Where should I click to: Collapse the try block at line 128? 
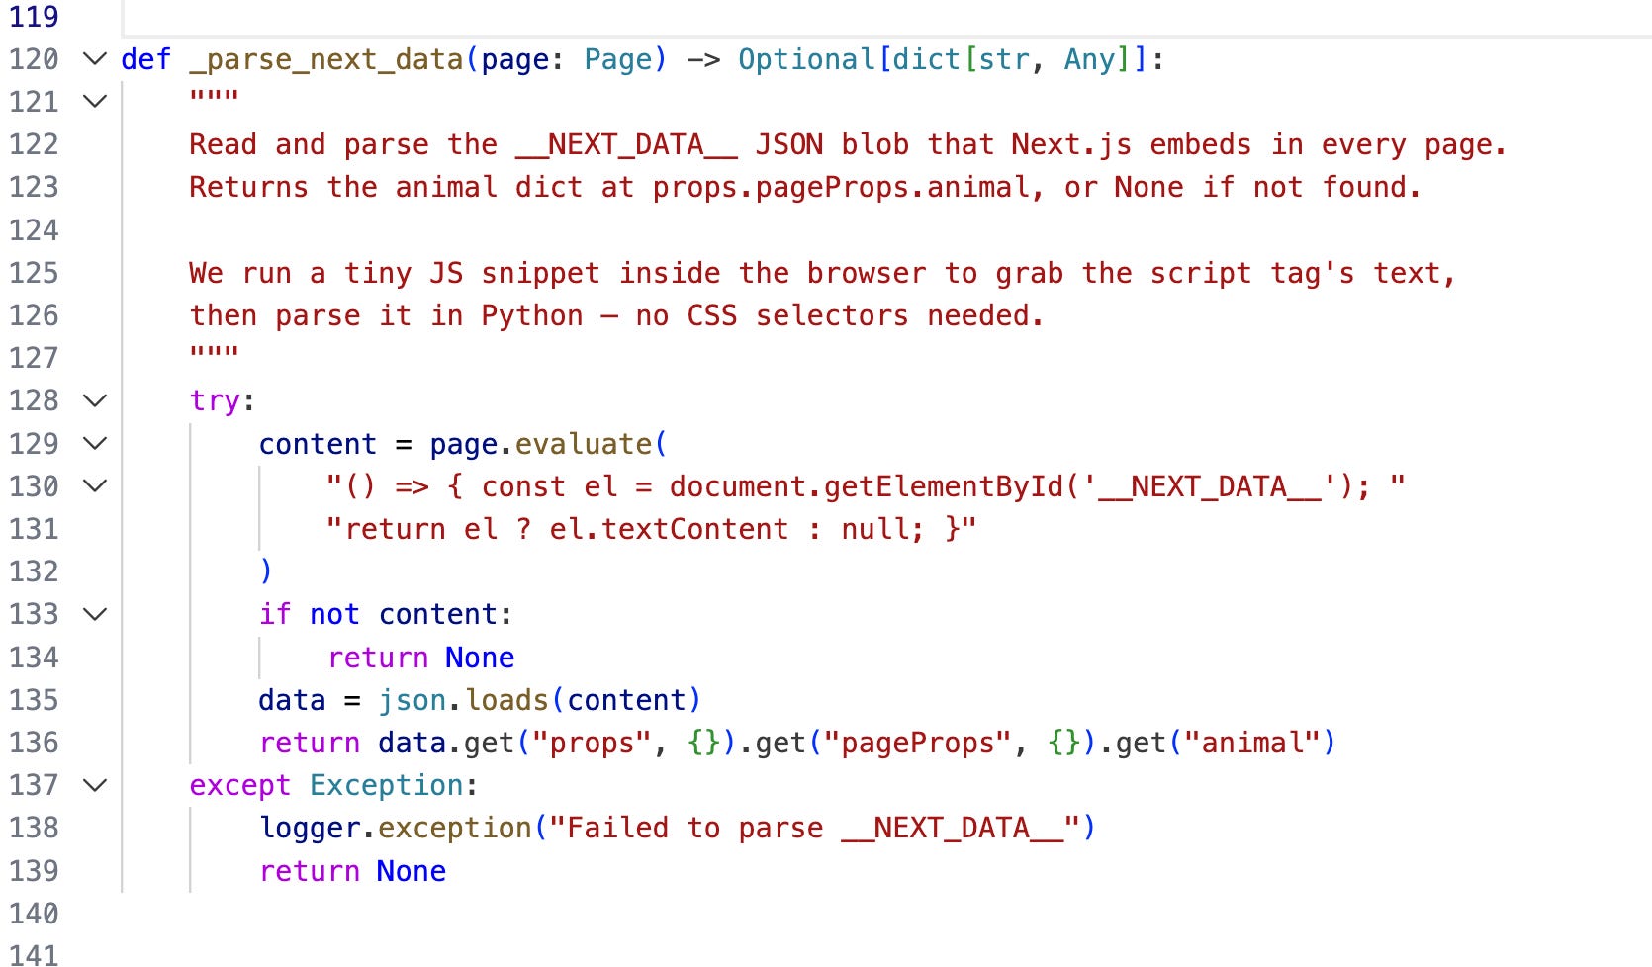pos(95,400)
